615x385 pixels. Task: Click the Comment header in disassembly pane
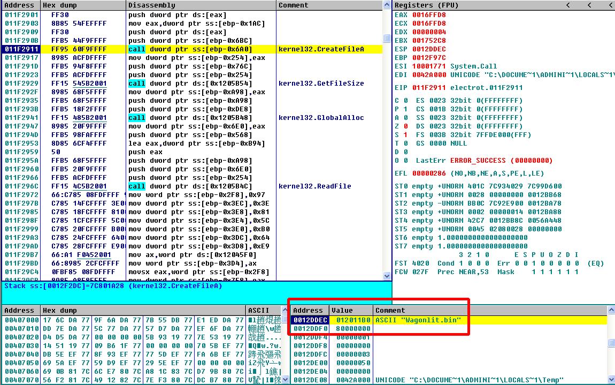(x=329, y=5)
